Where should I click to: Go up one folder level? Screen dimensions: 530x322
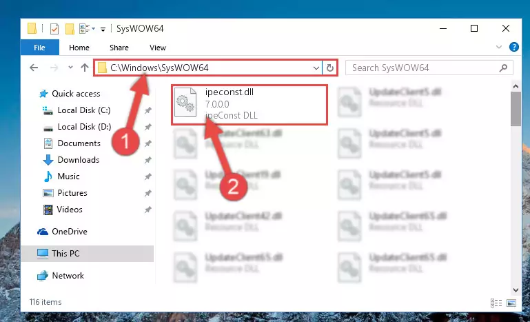point(85,68)
